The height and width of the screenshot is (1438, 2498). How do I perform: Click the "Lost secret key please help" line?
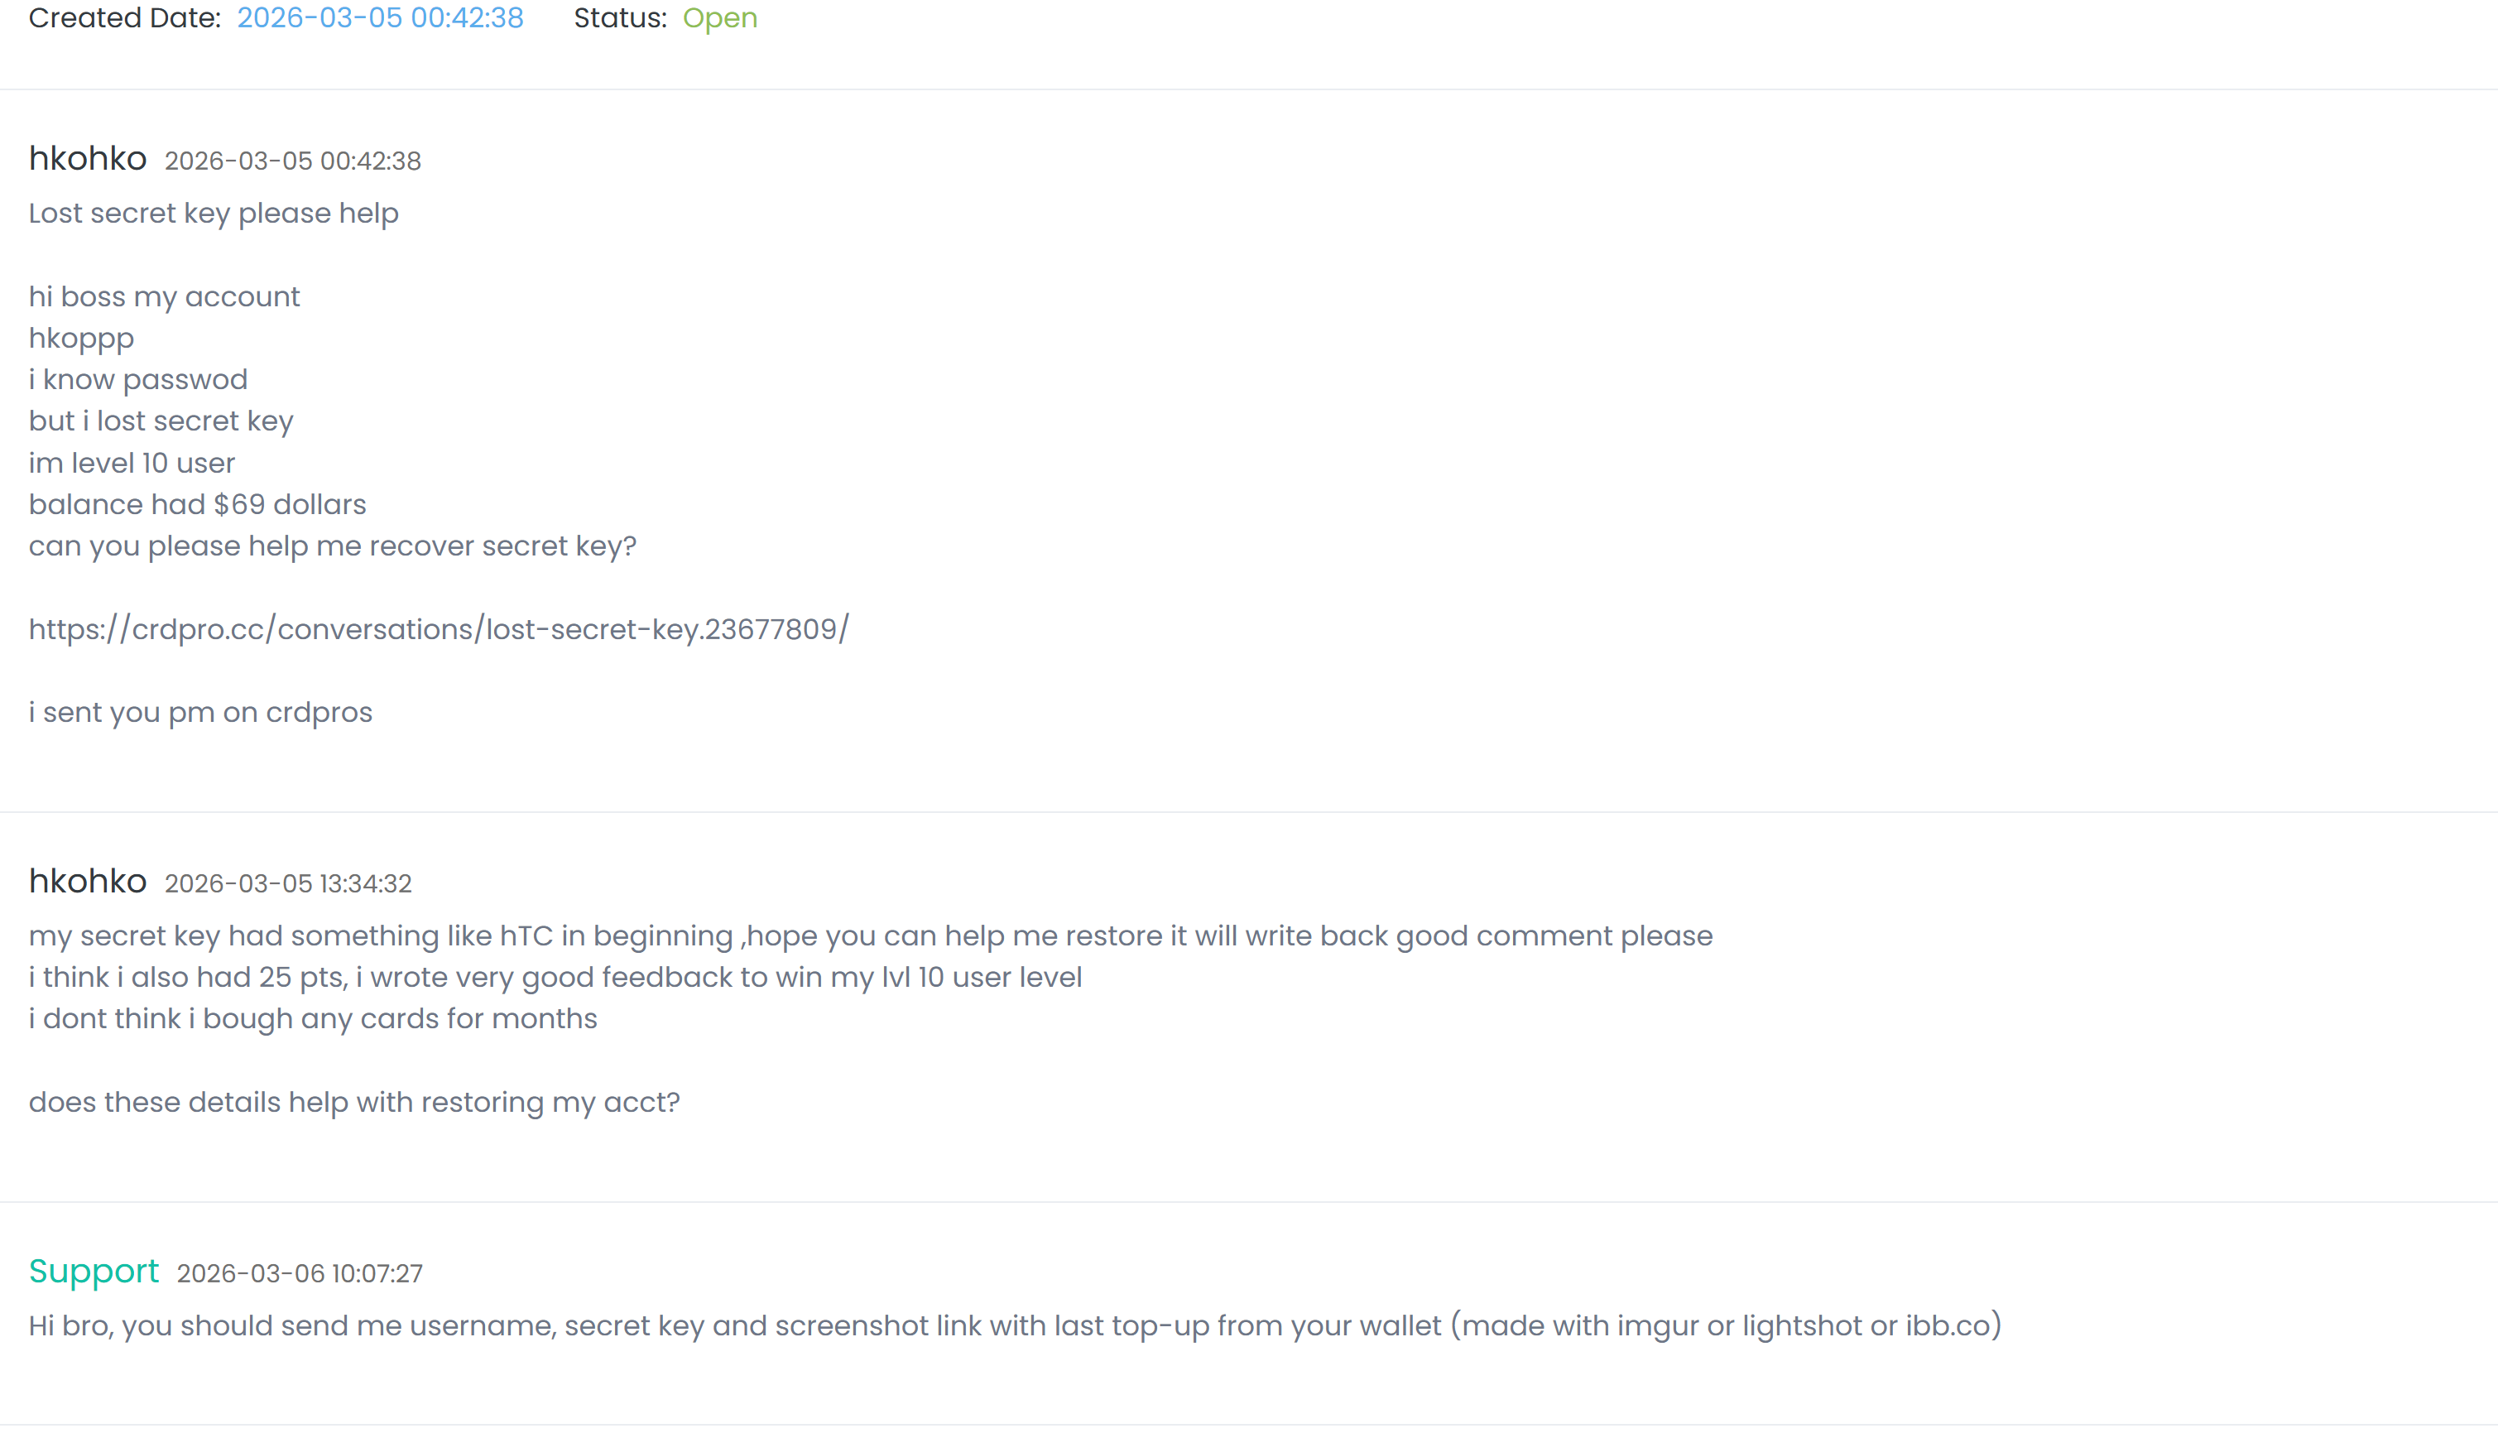coord(214,214)
